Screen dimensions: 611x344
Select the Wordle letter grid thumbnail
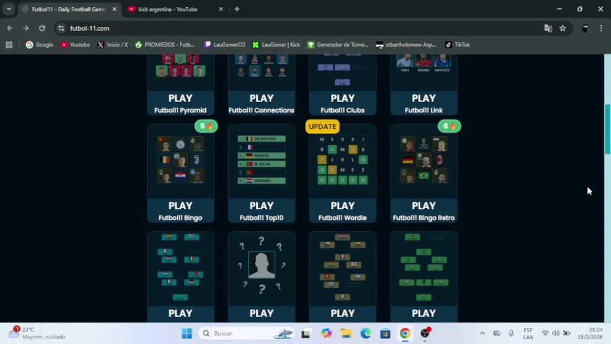tap(343, 160)
